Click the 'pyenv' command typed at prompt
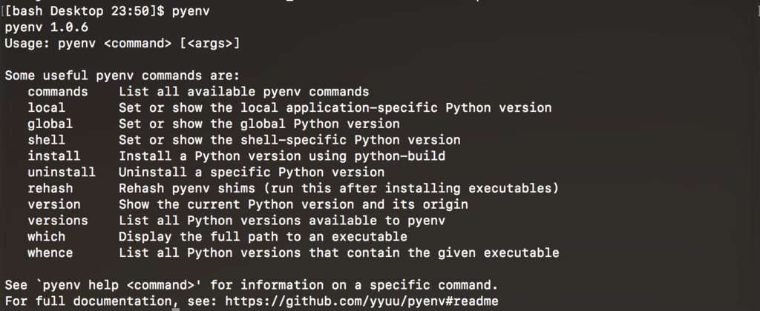Image resolution: width=760 pixels, height=311 pixels. pyautogui.click(x=191, y=11)
